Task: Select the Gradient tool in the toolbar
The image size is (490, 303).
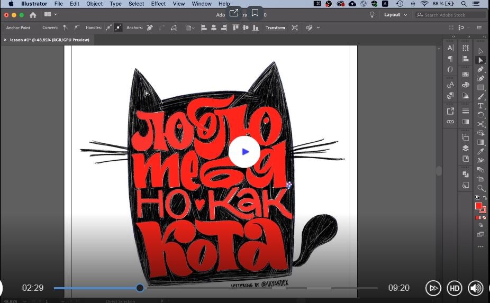Action: tap(480, 142)
